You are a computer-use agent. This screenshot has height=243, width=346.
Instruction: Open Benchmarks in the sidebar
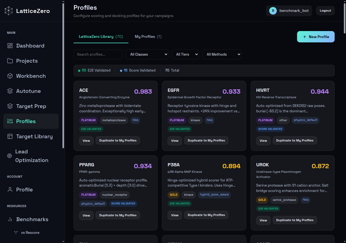(31, 219)
